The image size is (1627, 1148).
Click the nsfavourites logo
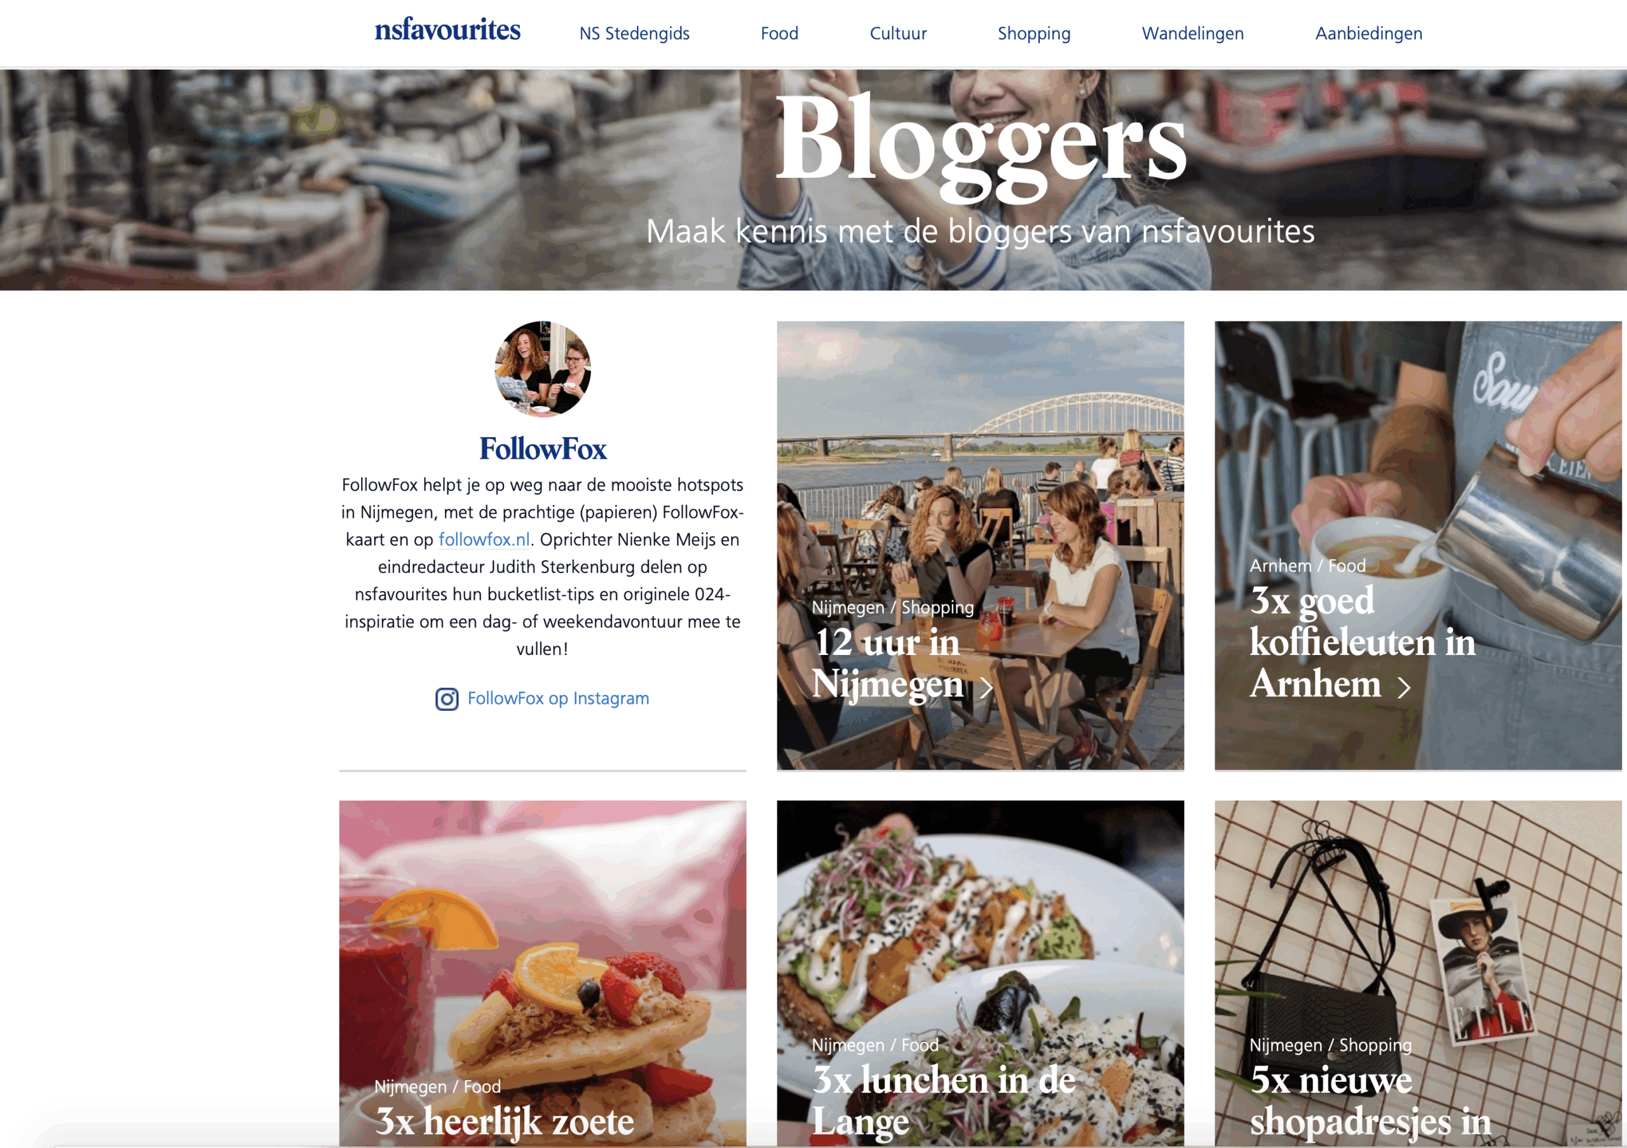click(447, 30)
